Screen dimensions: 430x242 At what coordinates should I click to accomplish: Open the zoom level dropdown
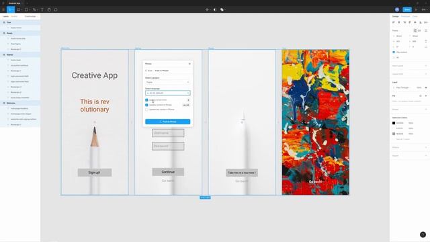coord(425,9)
